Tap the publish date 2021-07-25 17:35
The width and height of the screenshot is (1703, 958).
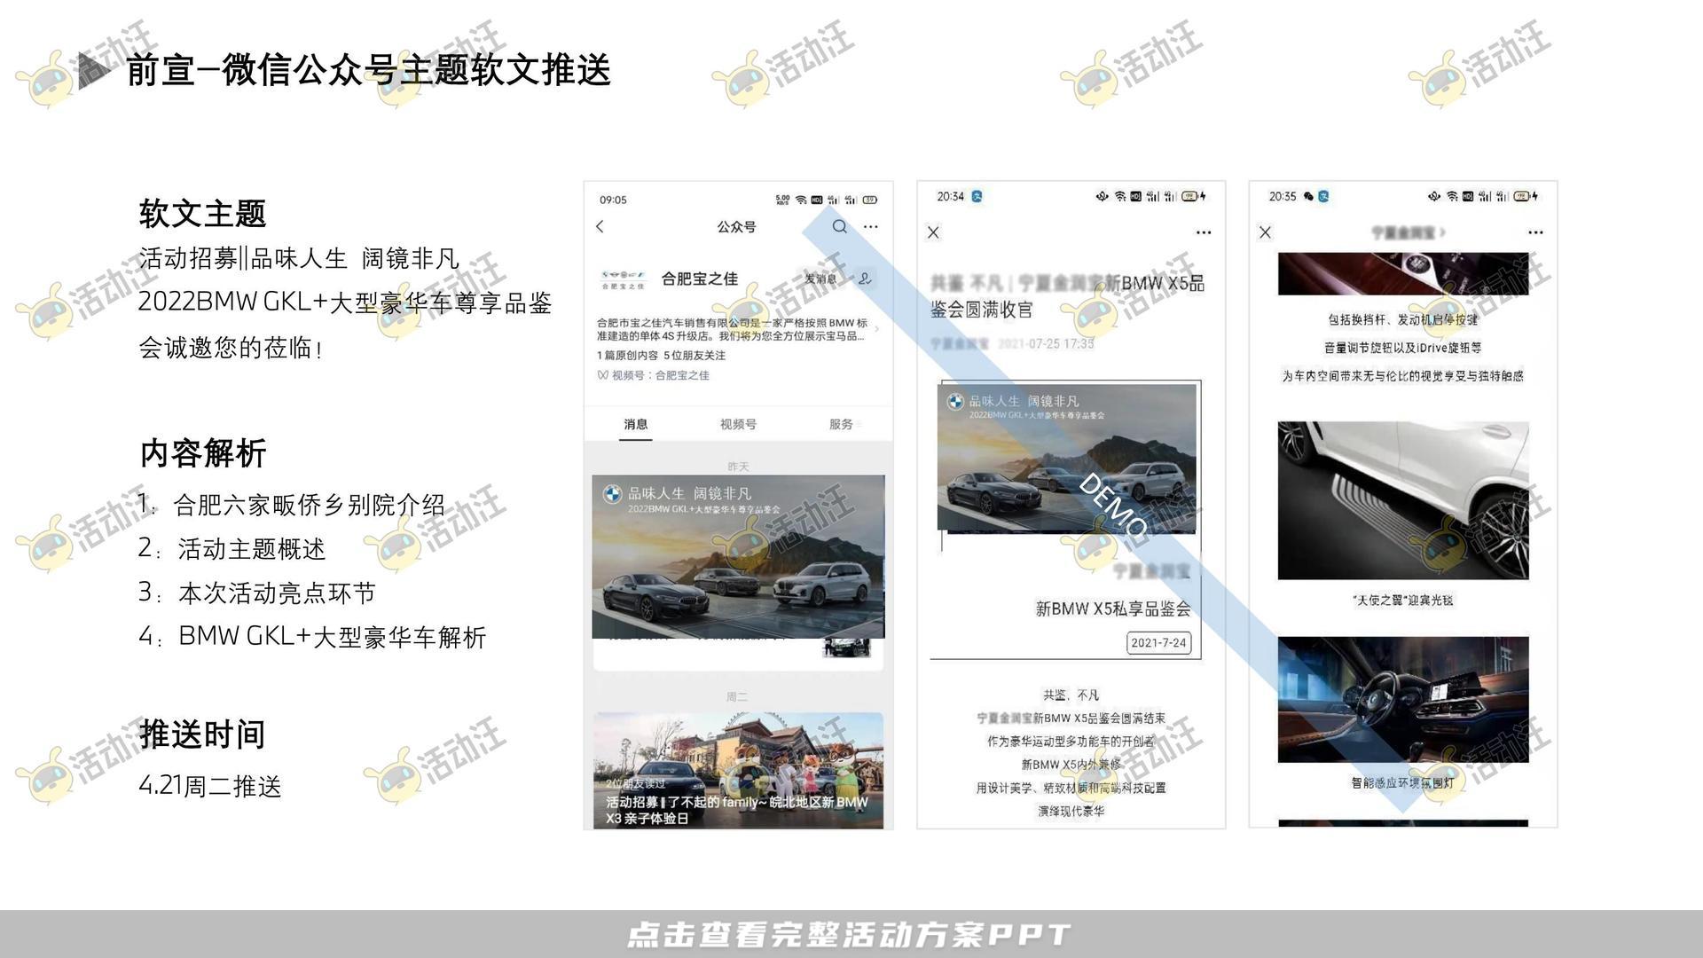[1046, 343]
